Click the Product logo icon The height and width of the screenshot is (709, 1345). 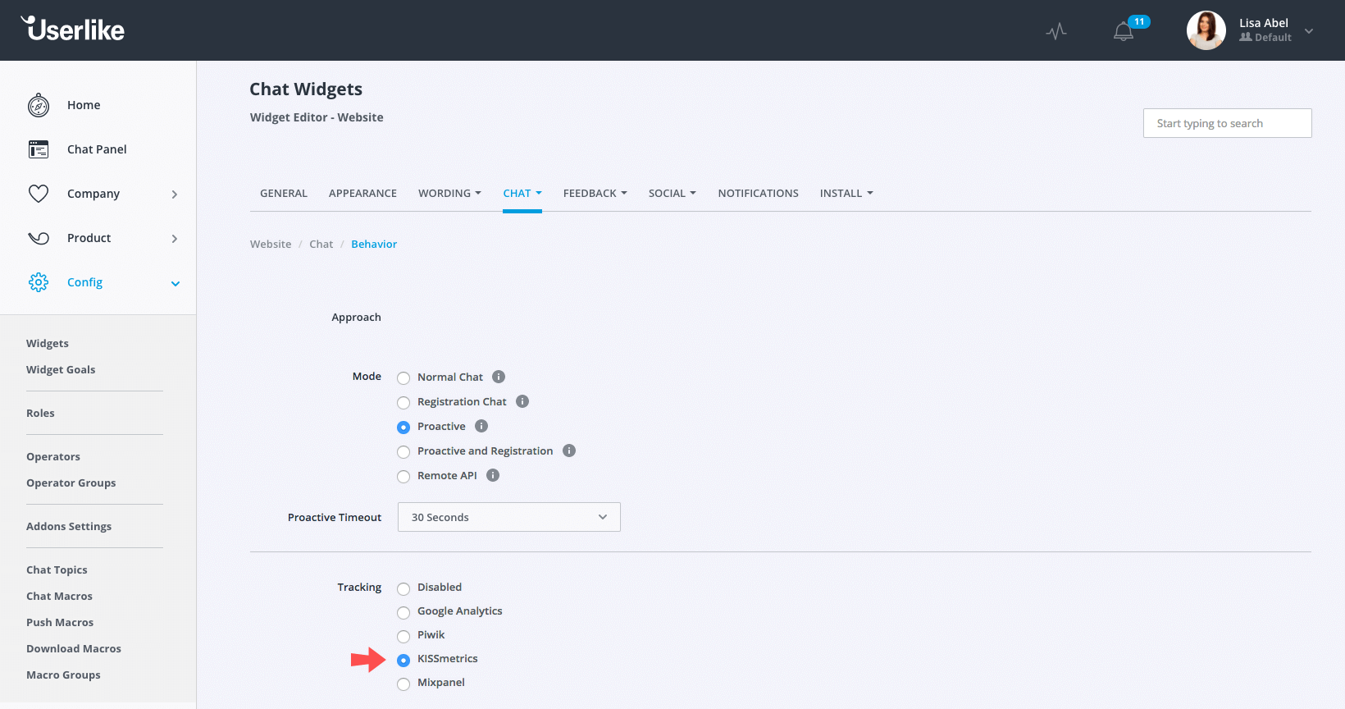39,238
